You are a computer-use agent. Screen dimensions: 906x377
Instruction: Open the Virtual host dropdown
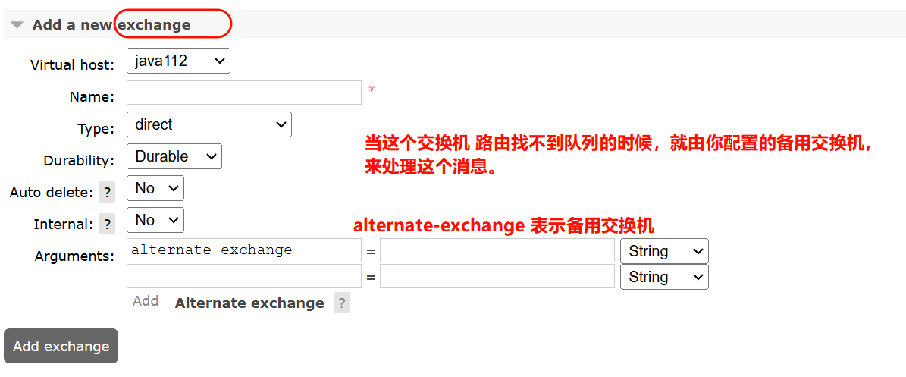(178, 61)
